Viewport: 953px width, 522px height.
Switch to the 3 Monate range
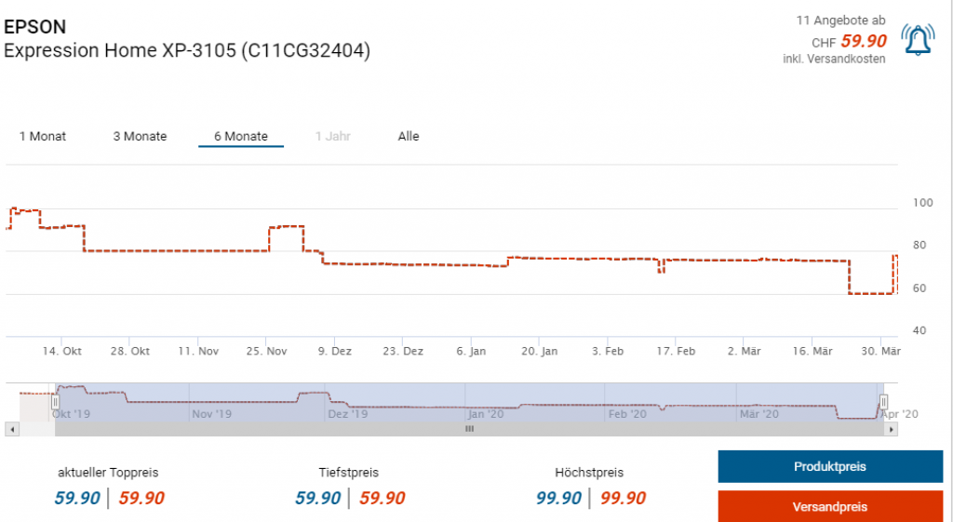(x=140, y=137)
